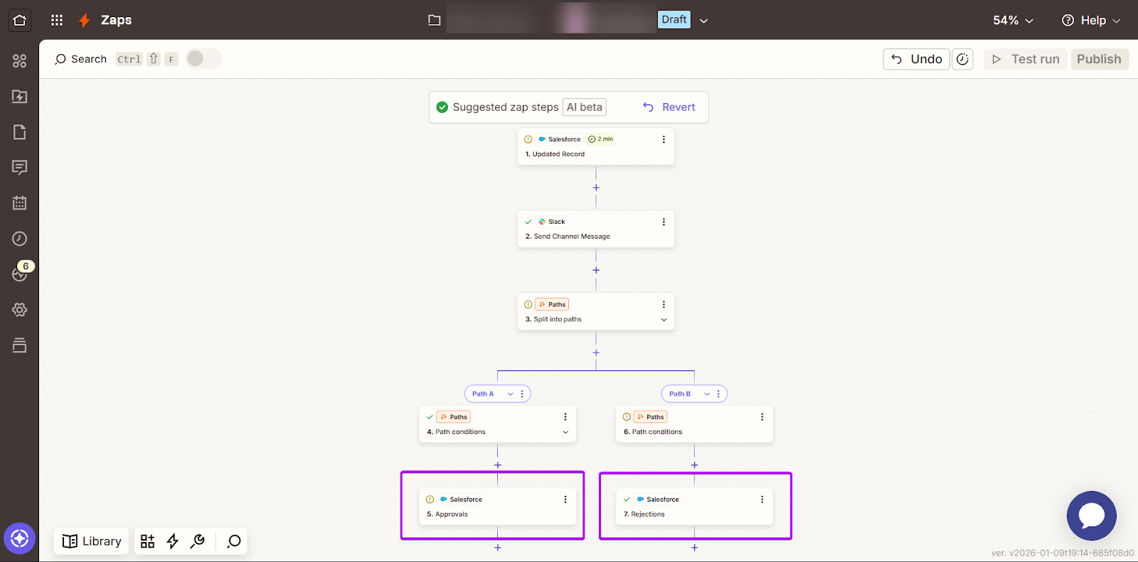Open three-dot menu on Updated Record step
The width and height of the screenshot is (1138, 562).
click(x=664, y=139)
